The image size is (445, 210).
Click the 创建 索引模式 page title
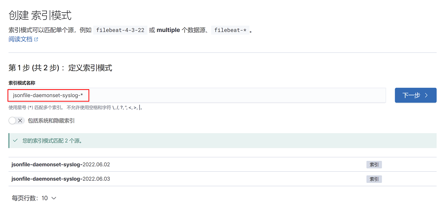[x=40, y=15]
